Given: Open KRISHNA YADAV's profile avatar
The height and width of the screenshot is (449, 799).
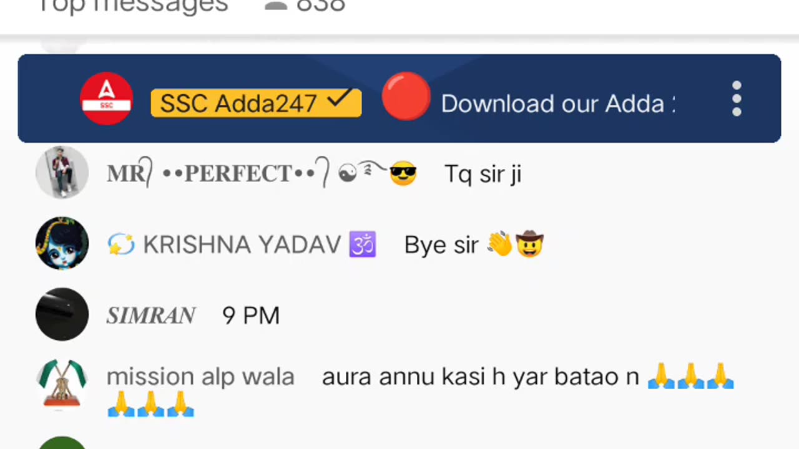Looking at the screenshot, I should (62, 243).
